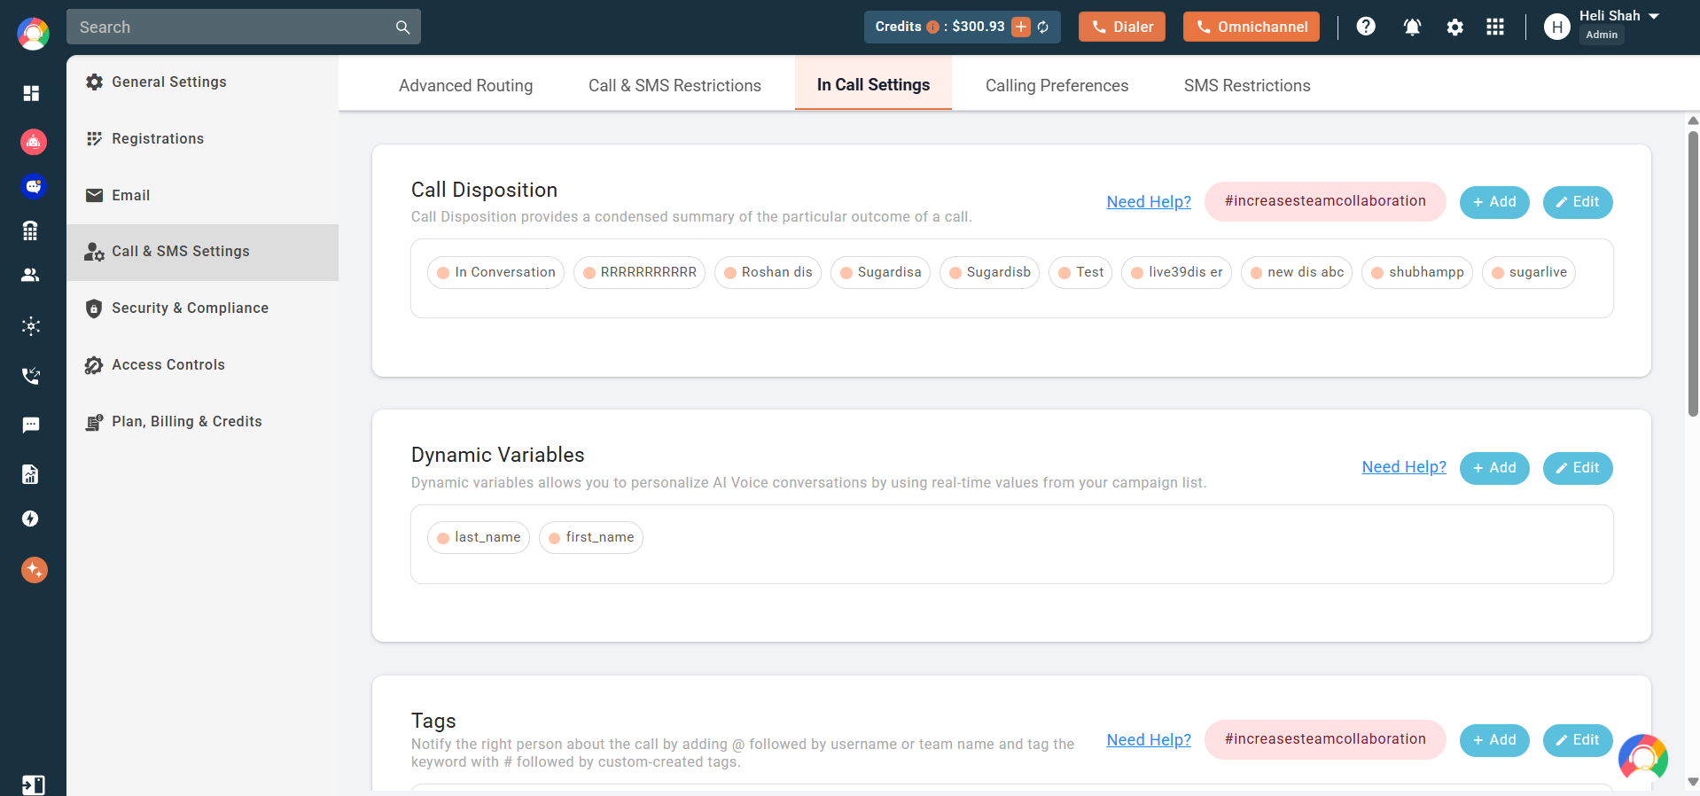Click the page vertical scrollbar thumb

[1693, 273]
